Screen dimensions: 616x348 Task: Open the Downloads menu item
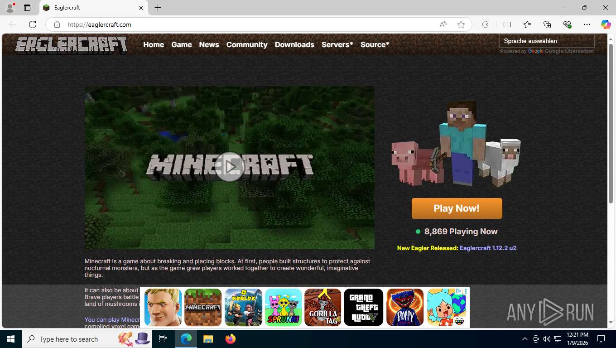pyautogui.click(x=294, y=44)
